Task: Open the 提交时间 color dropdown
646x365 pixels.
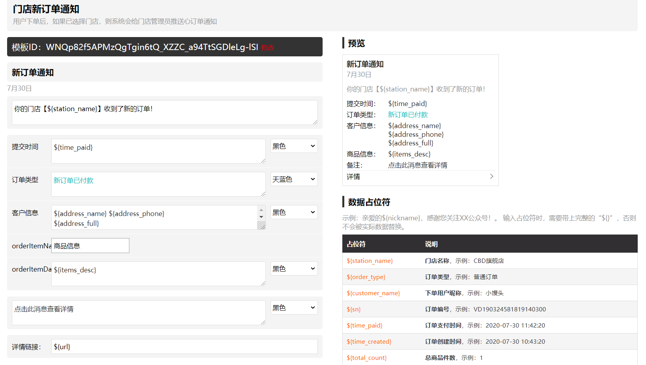Action: 294,146
